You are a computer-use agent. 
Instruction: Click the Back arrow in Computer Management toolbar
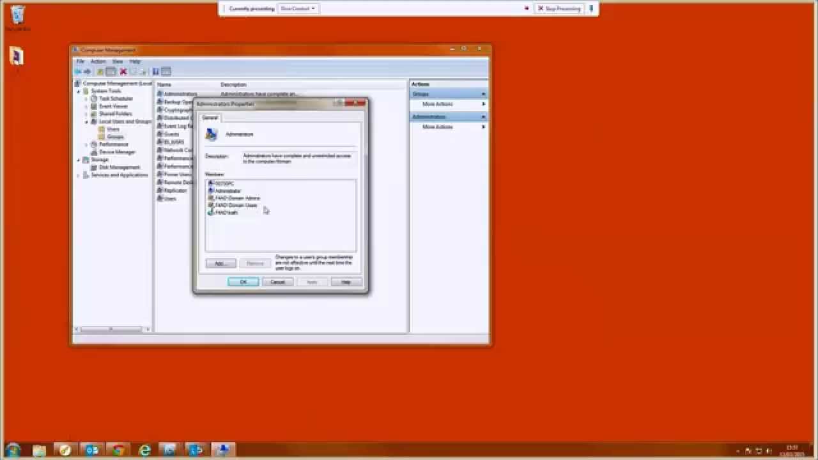click(x=79, y=72)
